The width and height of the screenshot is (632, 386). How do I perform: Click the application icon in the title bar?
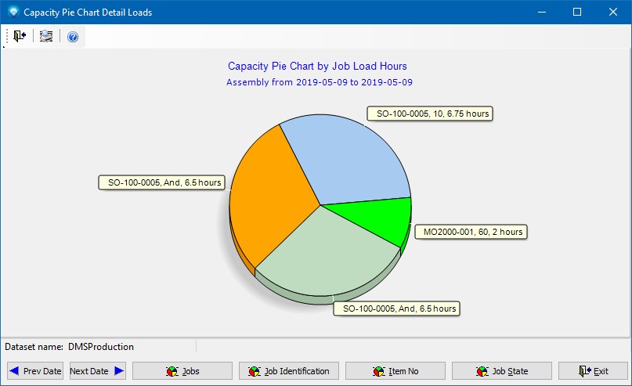(12, 12)
